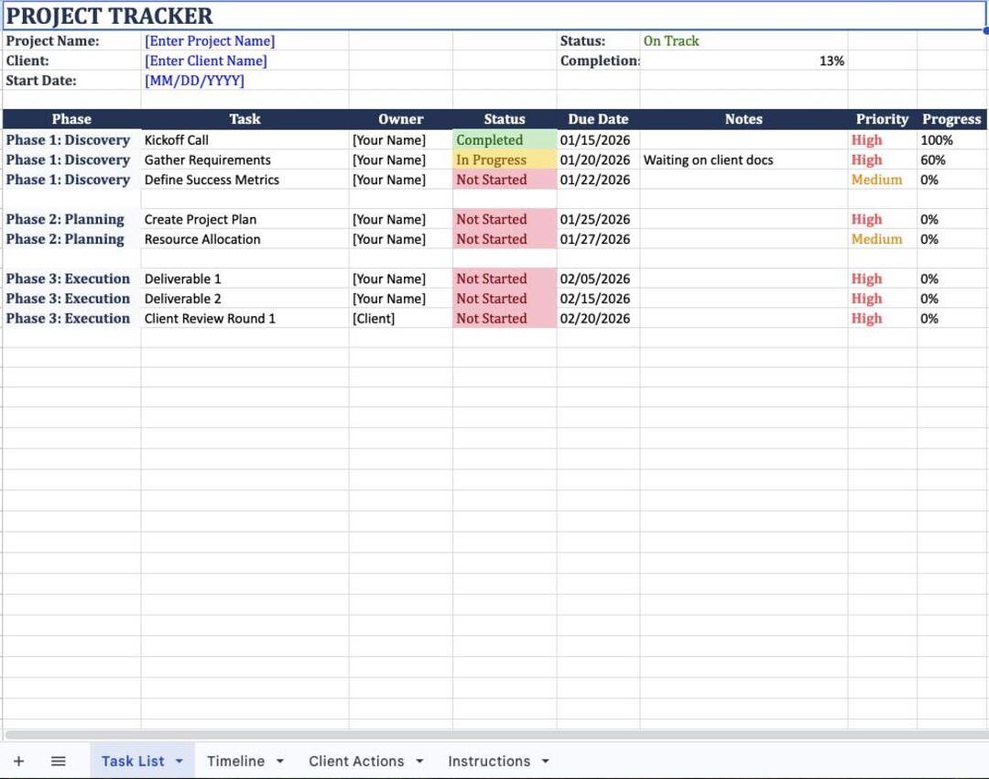Select the [MM/DD/YYYY] start date cell
This screenshot has width=989, height=779.
[x=245, y=80]
